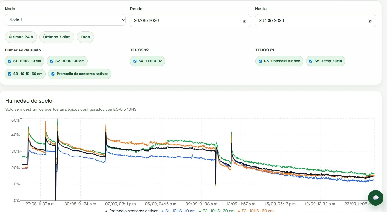Image resolution: width=387 pixels, height=212 pixels.
Task: Click the Promedio sensores activos legend entry
Action: [x=131, y=211]
